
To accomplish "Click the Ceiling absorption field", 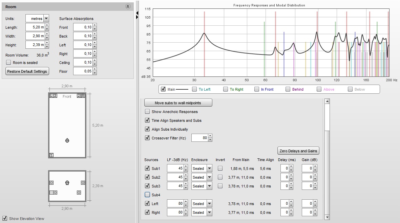I will tap(83, 63).
